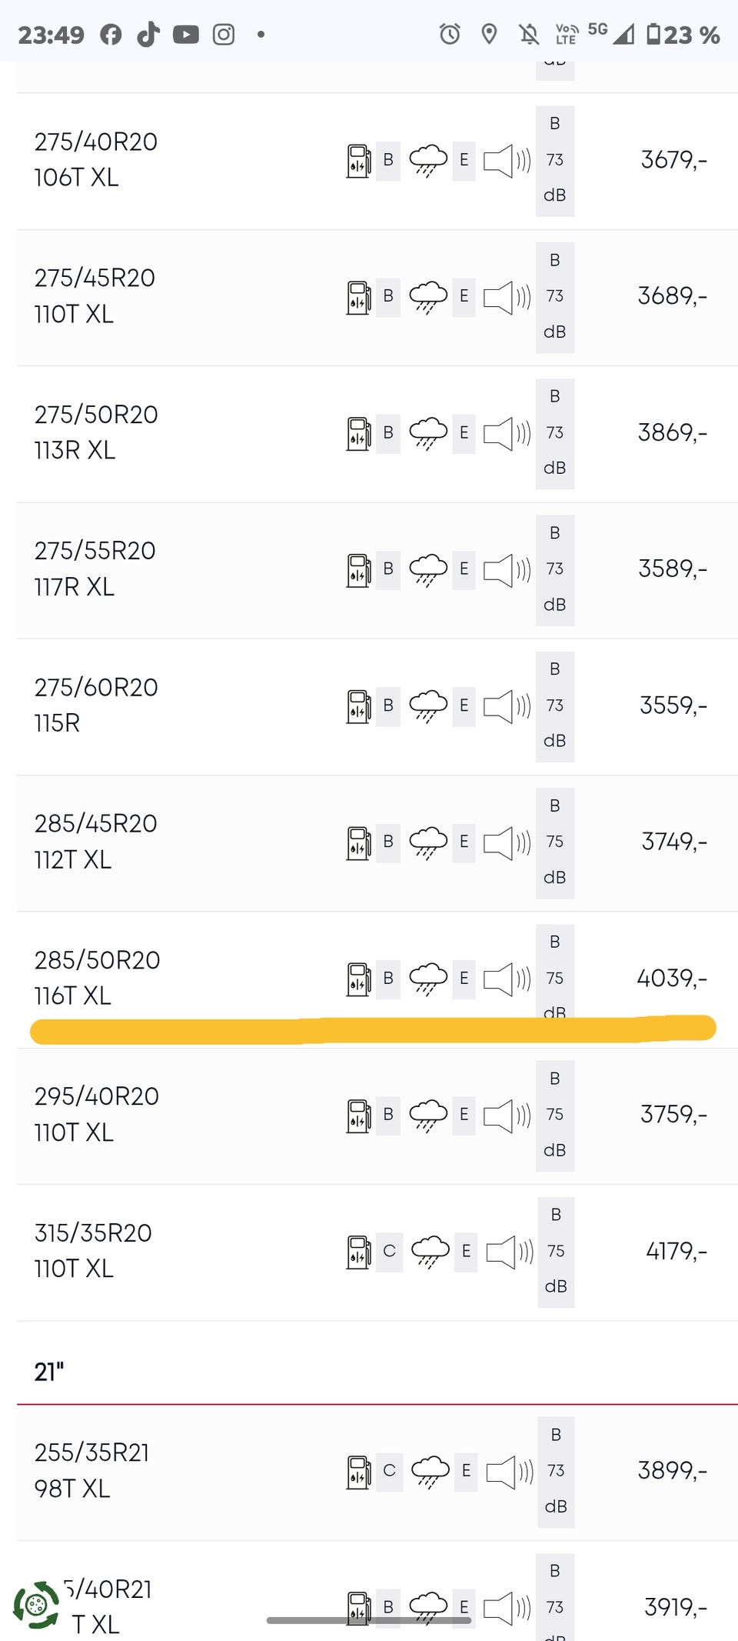
Task: Tap the fuel icon for 295/40R20 row
Action: pyautogui.click(x=359, y=1116)
